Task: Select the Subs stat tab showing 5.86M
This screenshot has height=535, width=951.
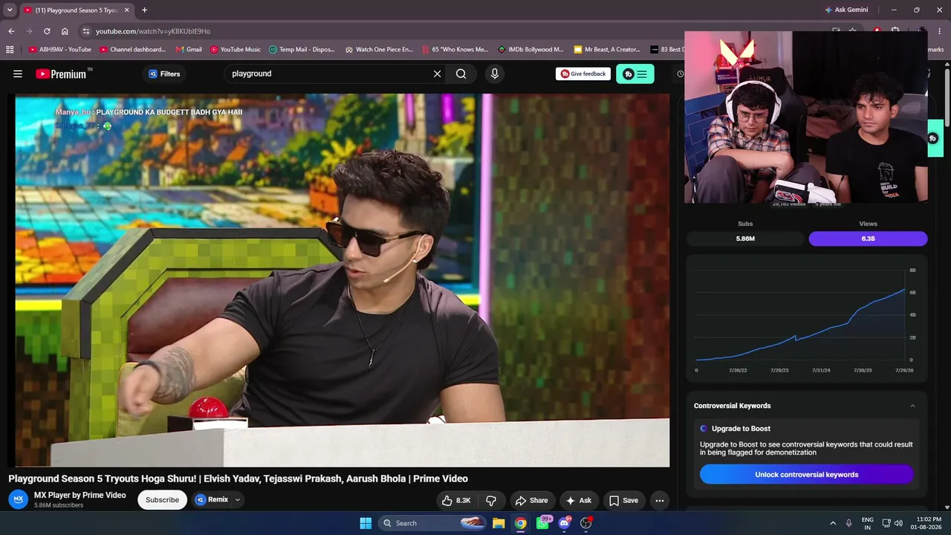Action: click(x=745, y=239)
